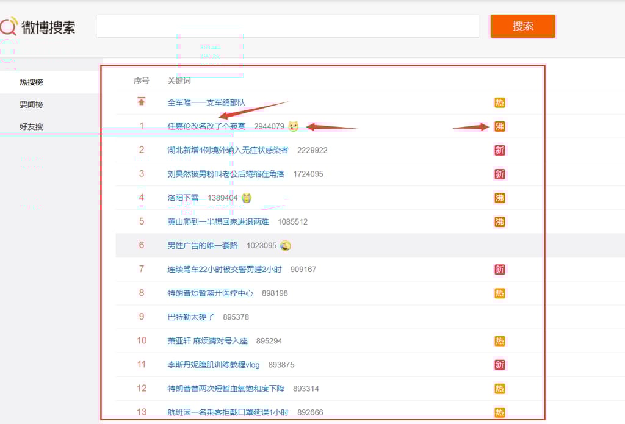Click rank number 10
Image resolution: width=625 pixels, height=424 pixels.
pos(142,340)
